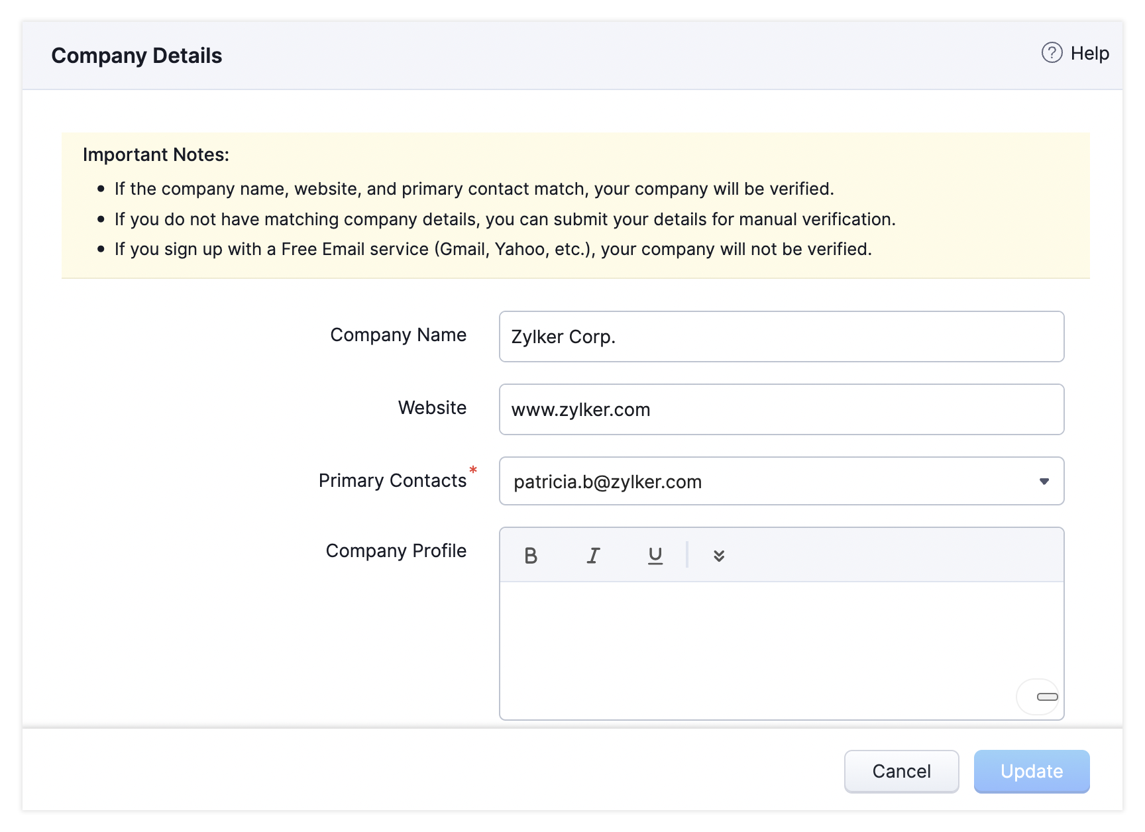Image resolution: width=1145 pixels, height=832 pixels.
Task: Focus the Company Name input field
Action: [x=781, y=337]
